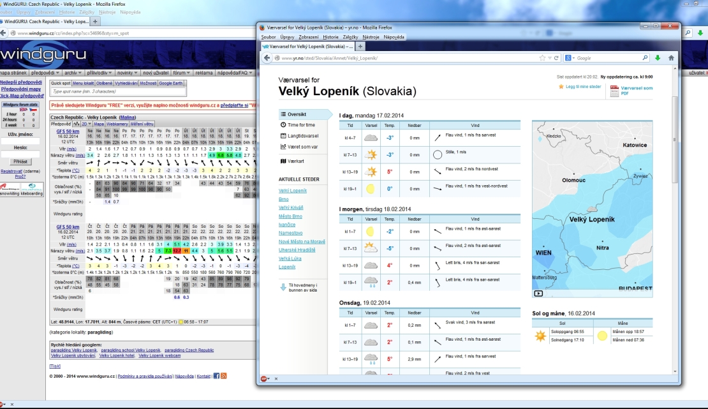Image resolution: width=708 pixels, height=409 pixels.
Task: Click the Adblock Plus icon in the WindGURU add-on bar
Action: click(x=2, y=405)
